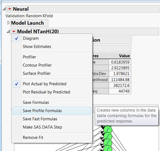Collapse the Model NTanH(20) outline
The width and height of the screenshot is (160, 151).
click(x=8, y=32)
